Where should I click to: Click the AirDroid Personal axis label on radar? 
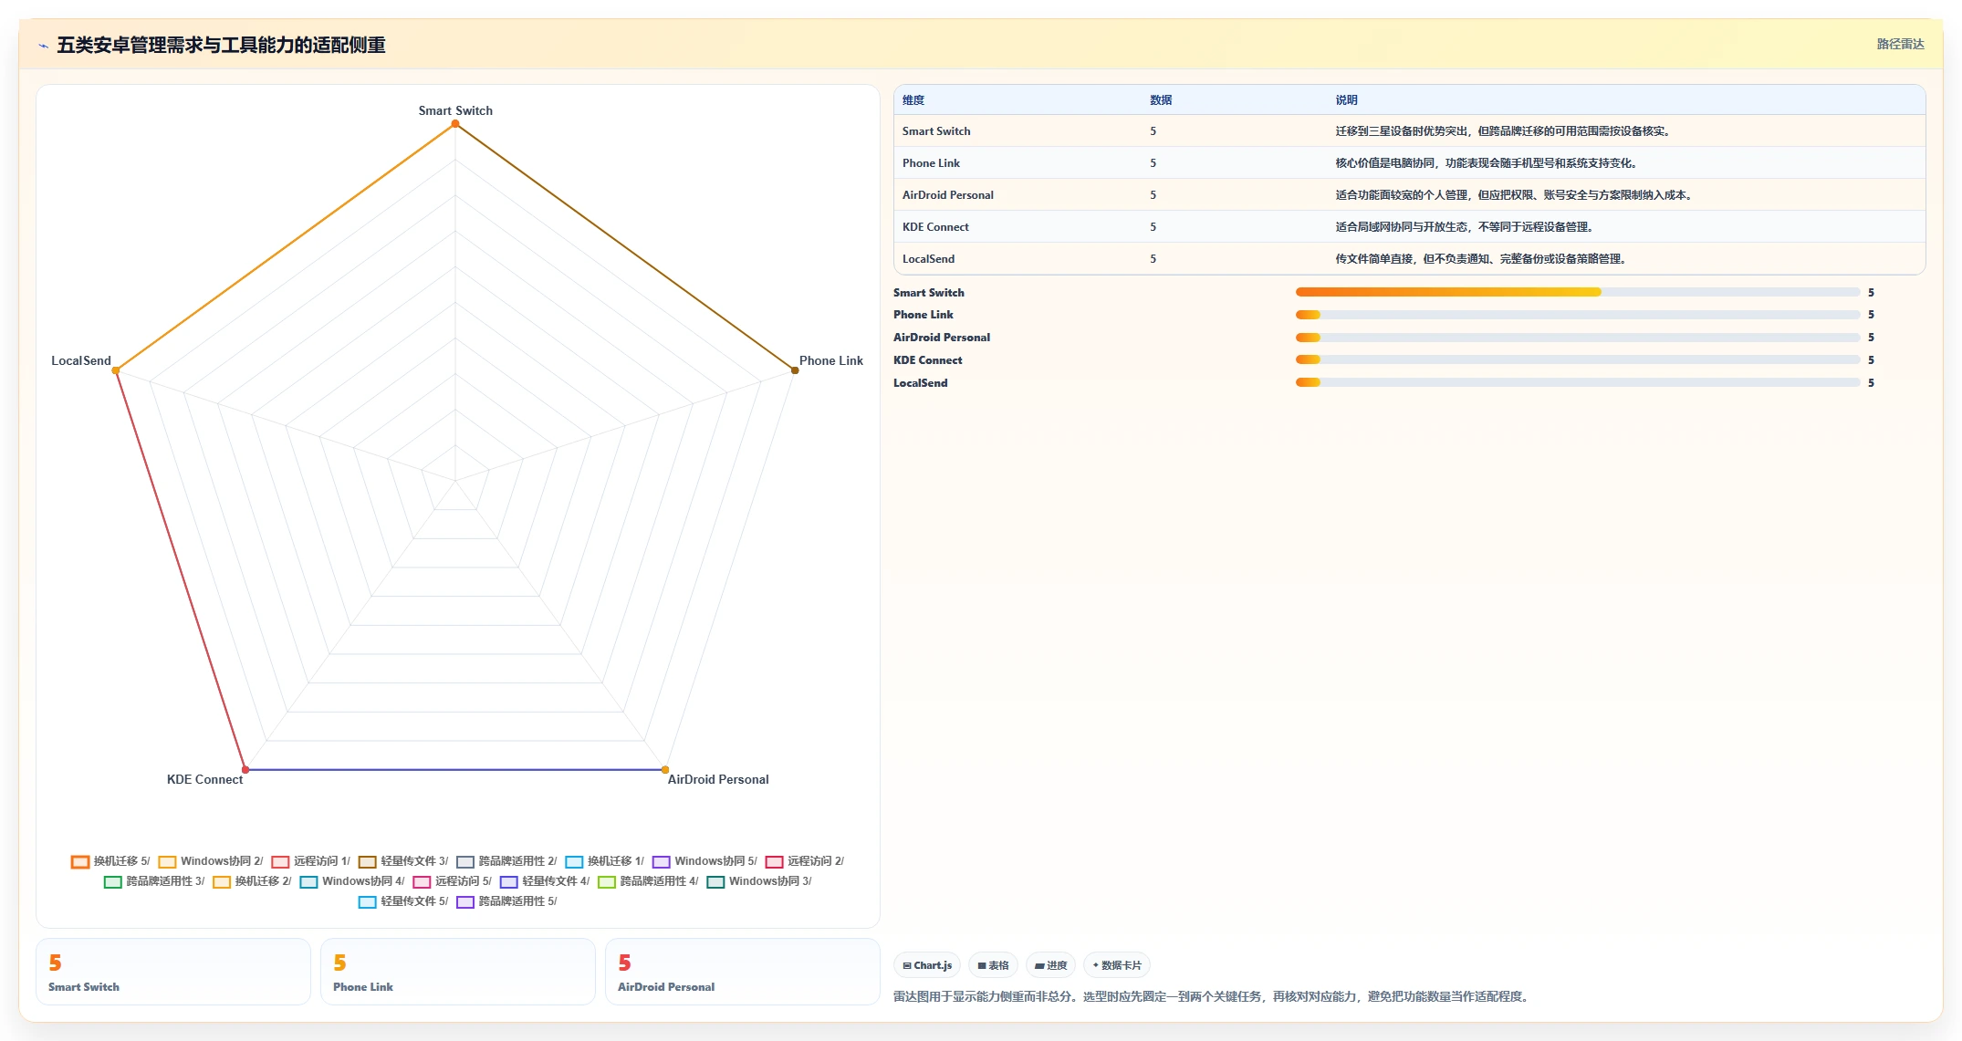(718, 779)
